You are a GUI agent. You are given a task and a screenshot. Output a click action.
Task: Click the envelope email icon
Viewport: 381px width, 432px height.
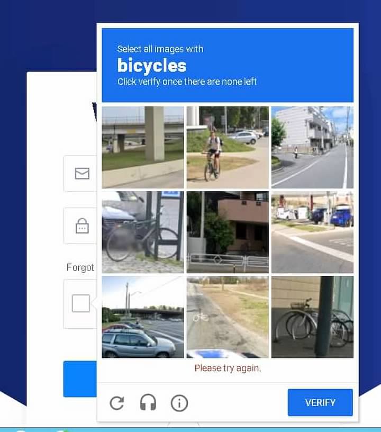(82, 174)
